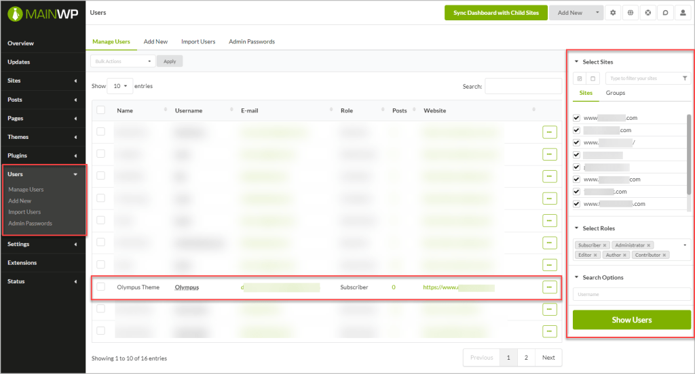Click the MainWP logo
This screenshot has height=374, width=695.
[x=43, y=14]
